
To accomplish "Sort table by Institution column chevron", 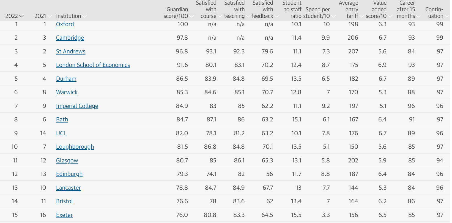I will (84, 16).
